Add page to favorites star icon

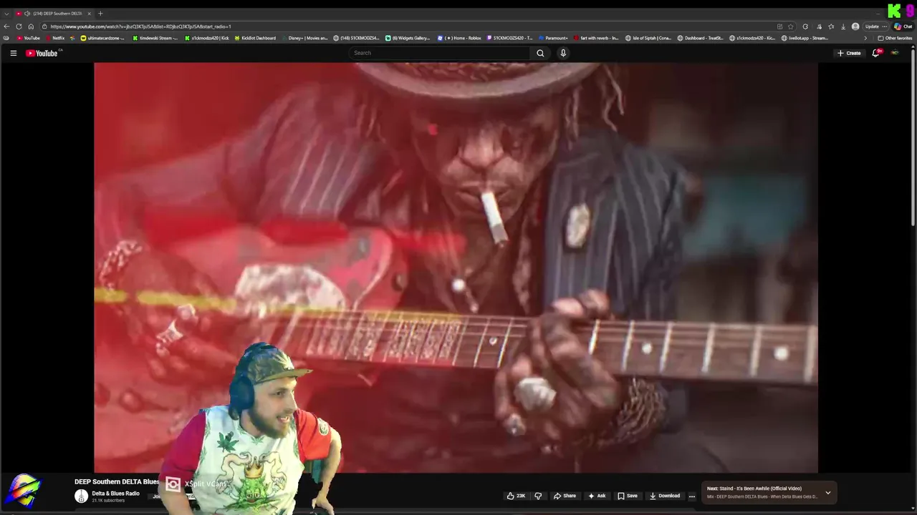click(x=791, y=26)
